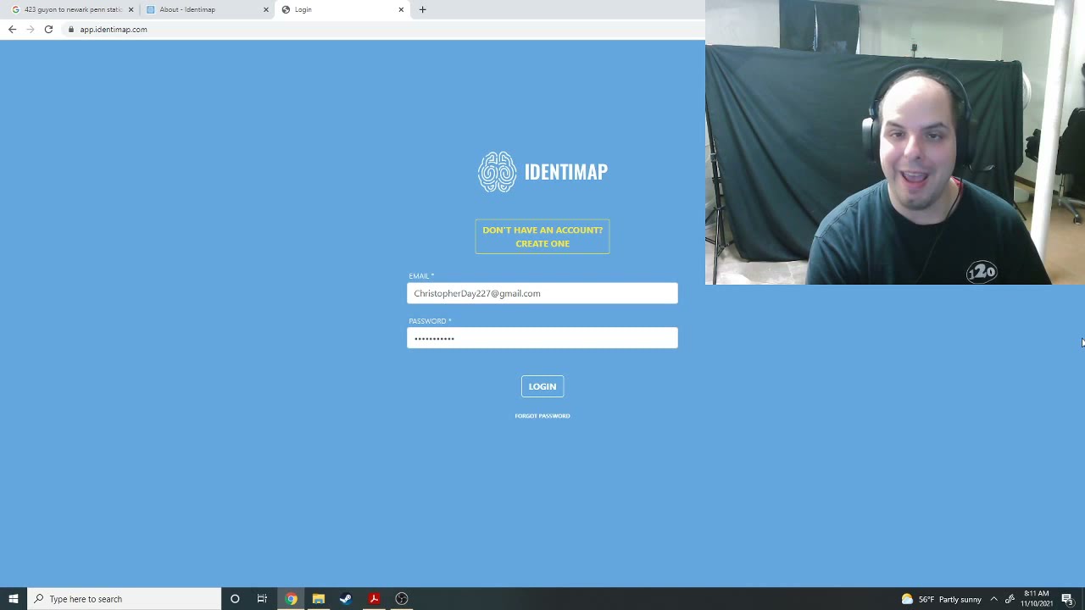Open the Windows Start menu

[x=14, y=599]
